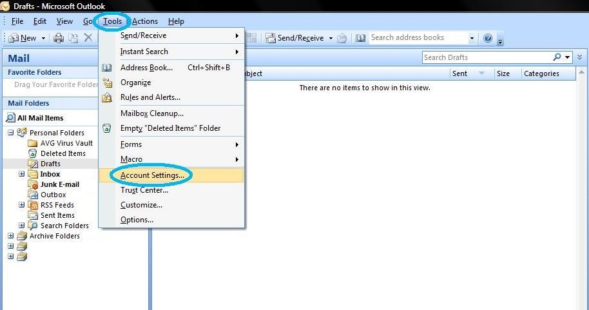Open the Deleted Items folder
Screen dimensions: 589x310
click(x=63, y=153)
